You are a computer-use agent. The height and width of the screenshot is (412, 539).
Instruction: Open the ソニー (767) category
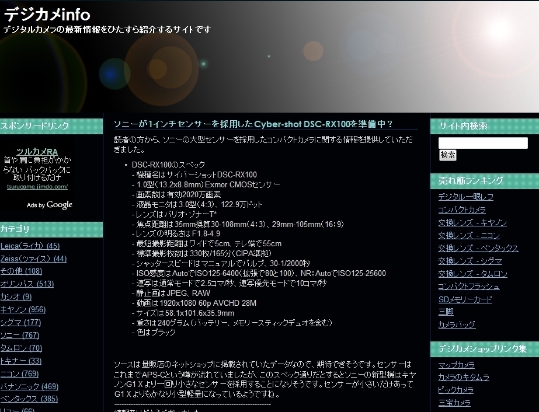pyautogui.click(x=20, y=335)
